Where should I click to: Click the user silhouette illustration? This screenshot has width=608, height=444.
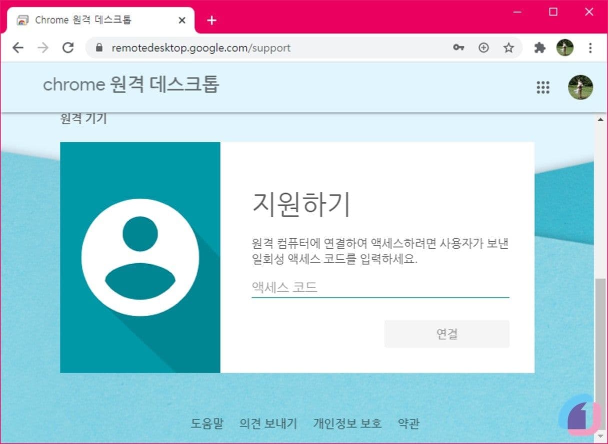point(140,258)
